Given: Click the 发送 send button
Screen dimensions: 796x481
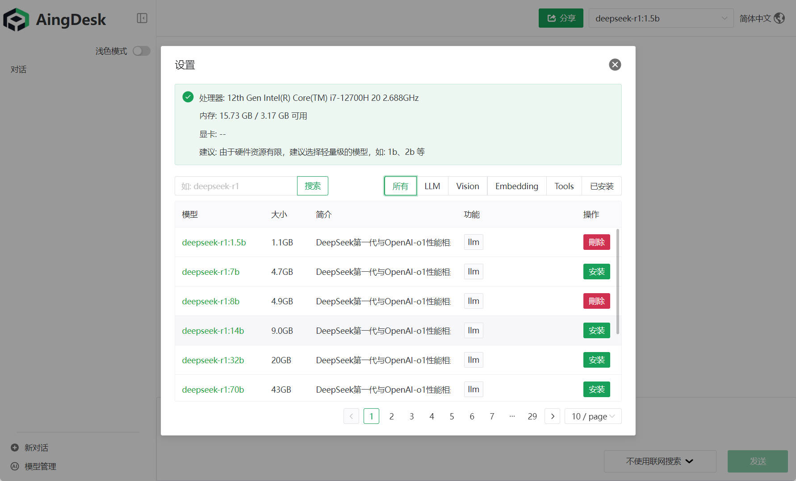Looking at the screenshot, I should (x=758, y=461).
